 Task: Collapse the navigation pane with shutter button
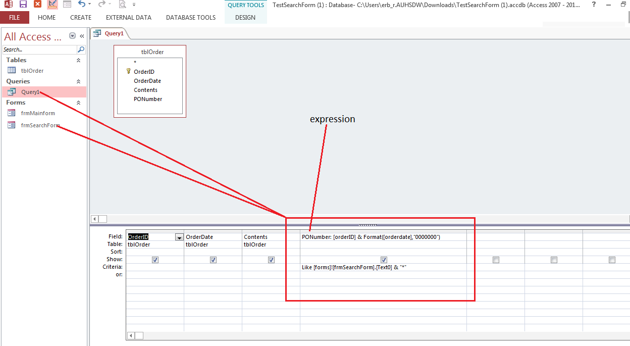tap(82, 36)
